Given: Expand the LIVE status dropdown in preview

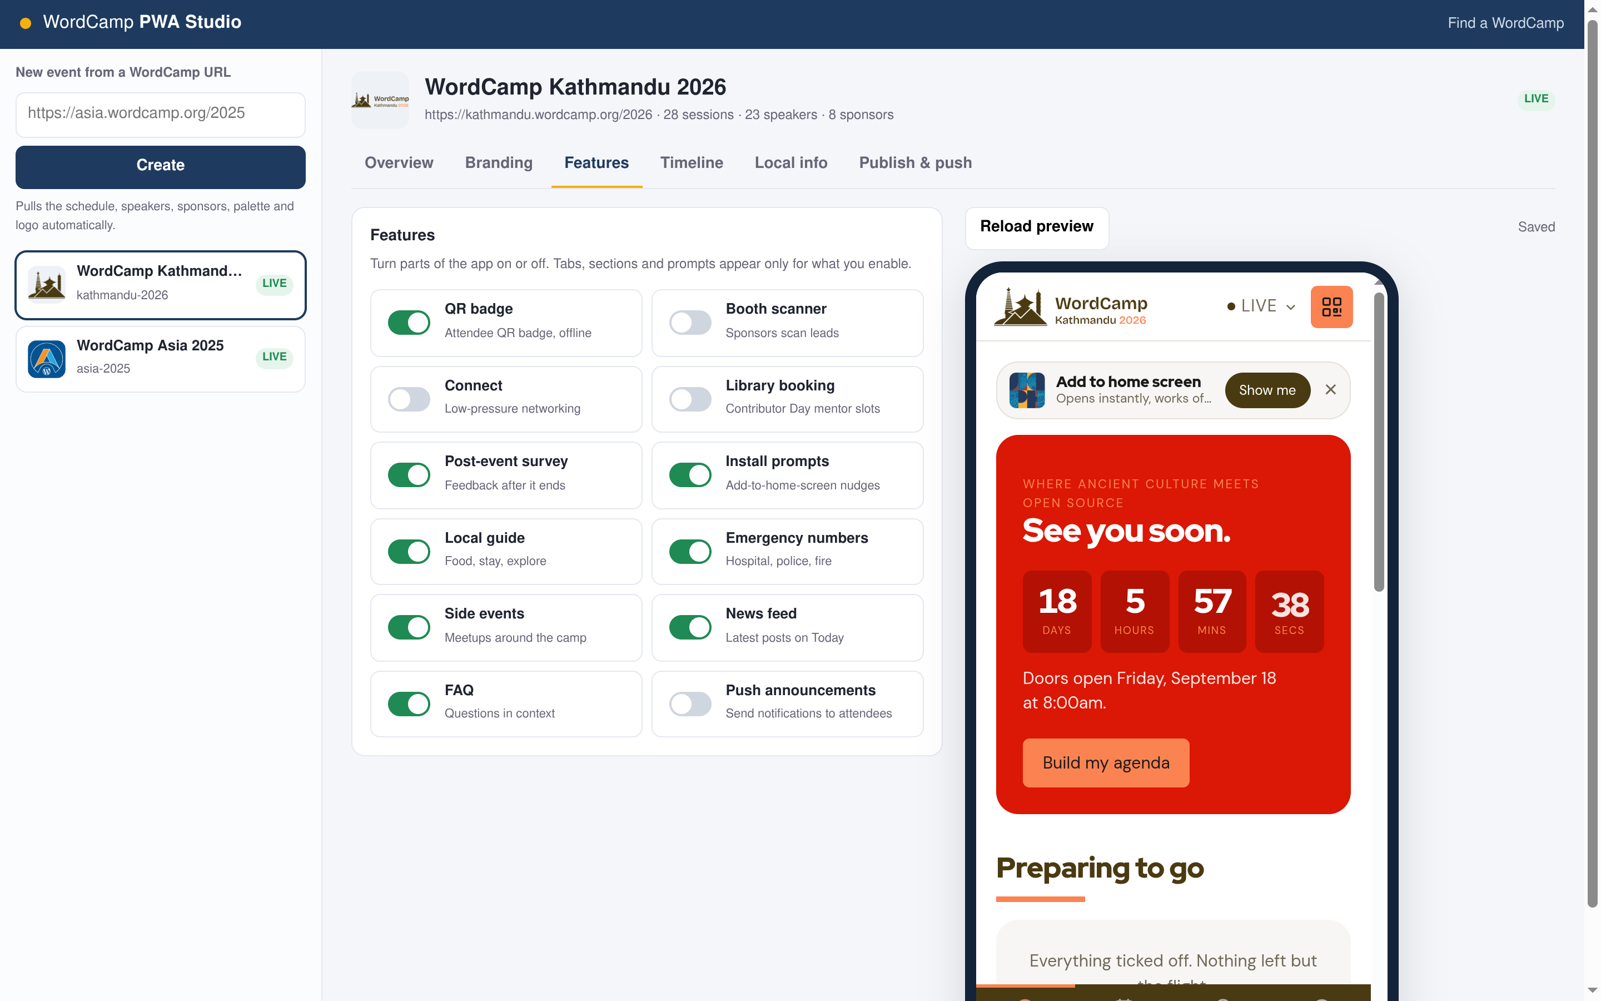Looking at the screenshot, I should pyautogui.click(x=1261, y=306).
